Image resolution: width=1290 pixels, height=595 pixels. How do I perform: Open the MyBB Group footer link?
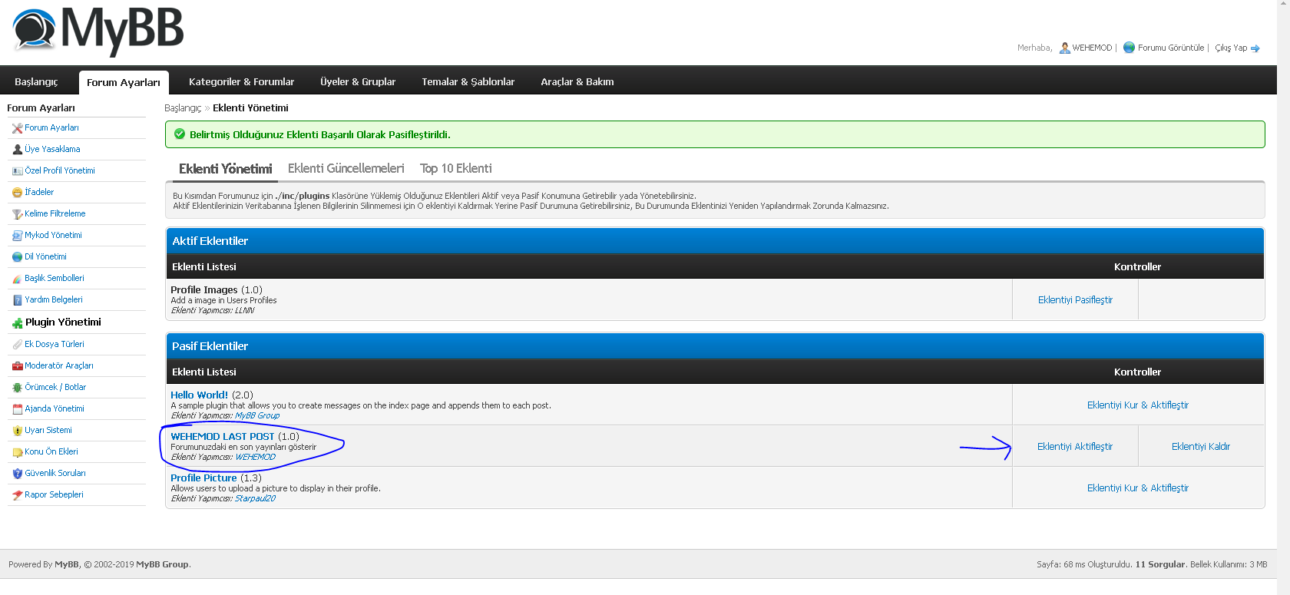tap(162, 565)
